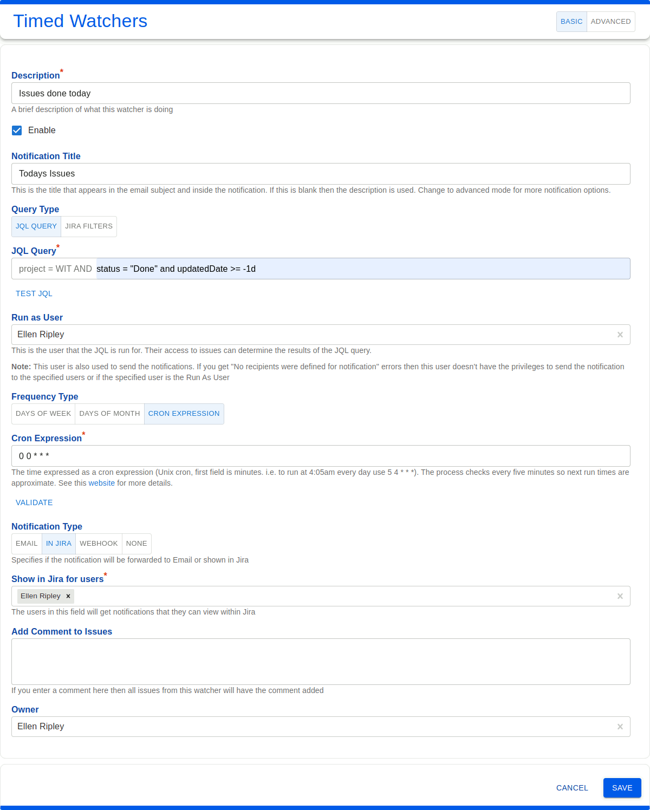Edit the JQL Query field
This screenshot has height=810, width=650.
pyautogui.click(x=363, y=269)
